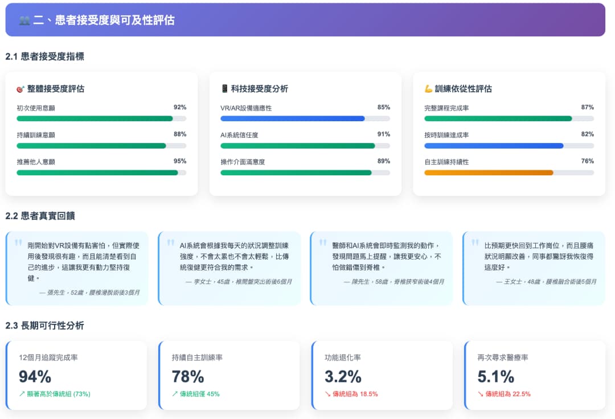Click the 初次使用意願 progress bar
This screenshot has height=419, width=615.
tap(101, 119)
